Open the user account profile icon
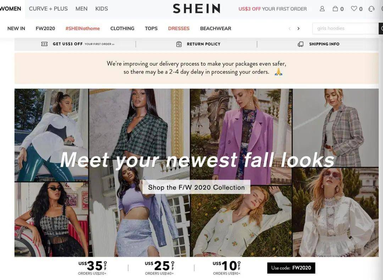Image resolution: width=383 pixels, height=280 pixels. tap(322, 9)
